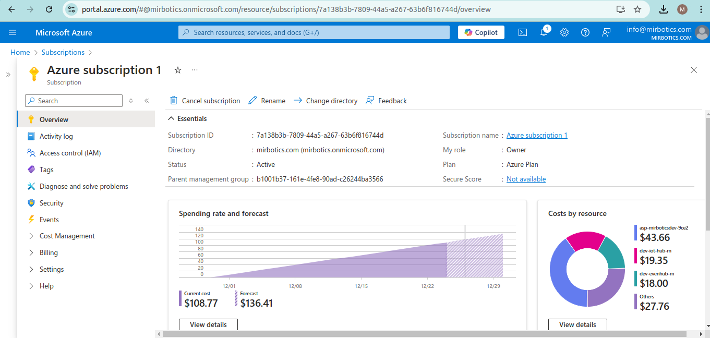Click the Microsoft Azure logo text
Image resolution: width=710 pixels, height=338 pixels.
[64, 32]
